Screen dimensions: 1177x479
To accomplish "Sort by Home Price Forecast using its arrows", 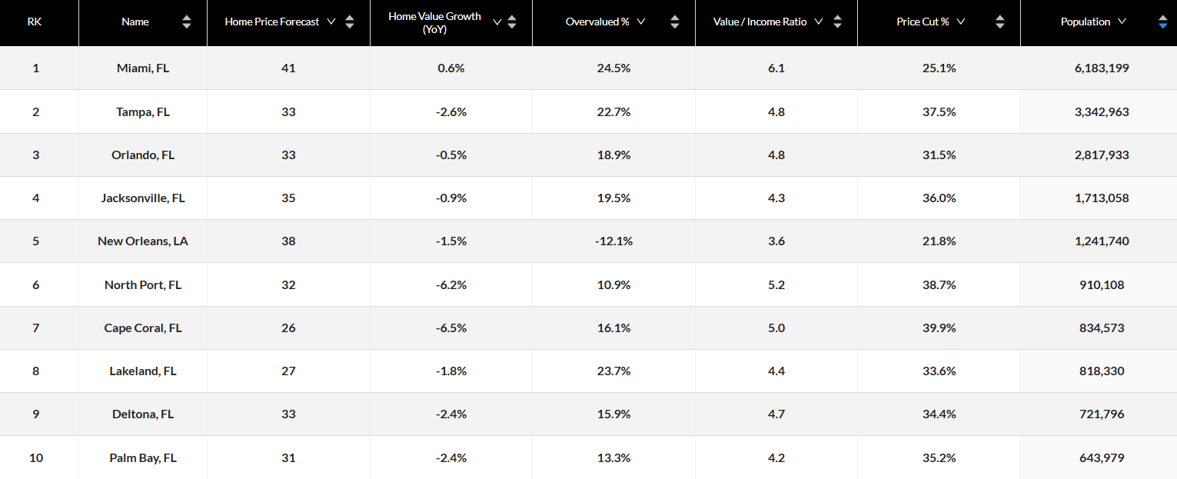I will [x=350, y=22].
